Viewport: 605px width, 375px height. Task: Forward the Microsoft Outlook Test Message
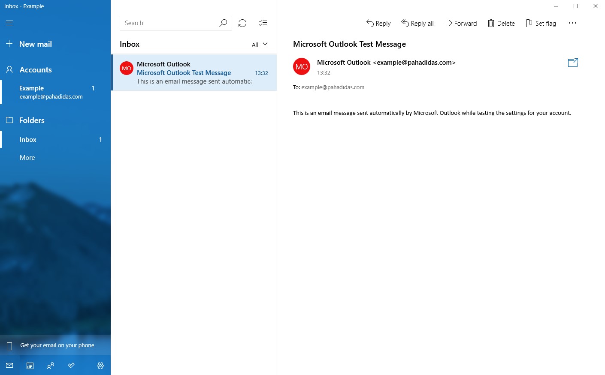pyautogui.click(x=460, y=23)
